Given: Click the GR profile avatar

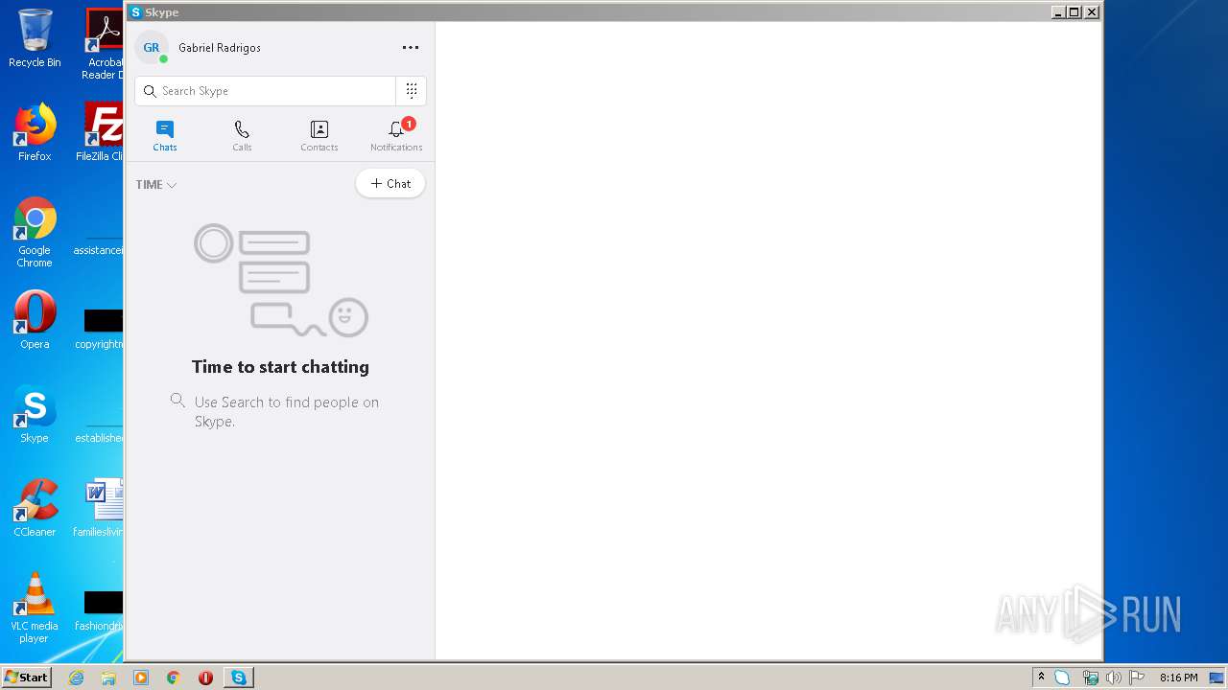Looking at the screenshot, I should 152,48.
